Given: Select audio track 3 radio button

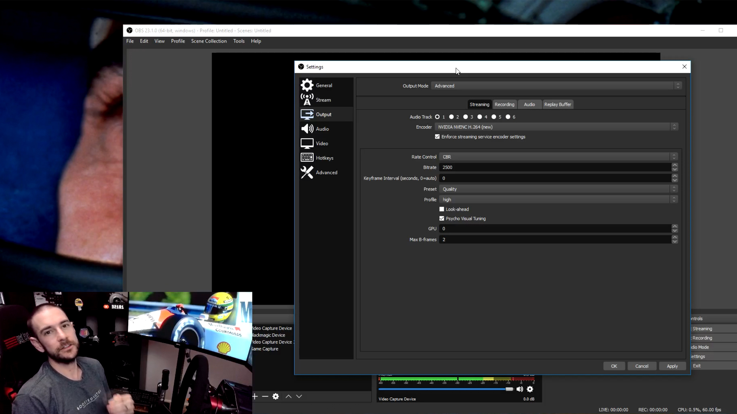Looking at the screenshot, I should (x=466, y=117).
